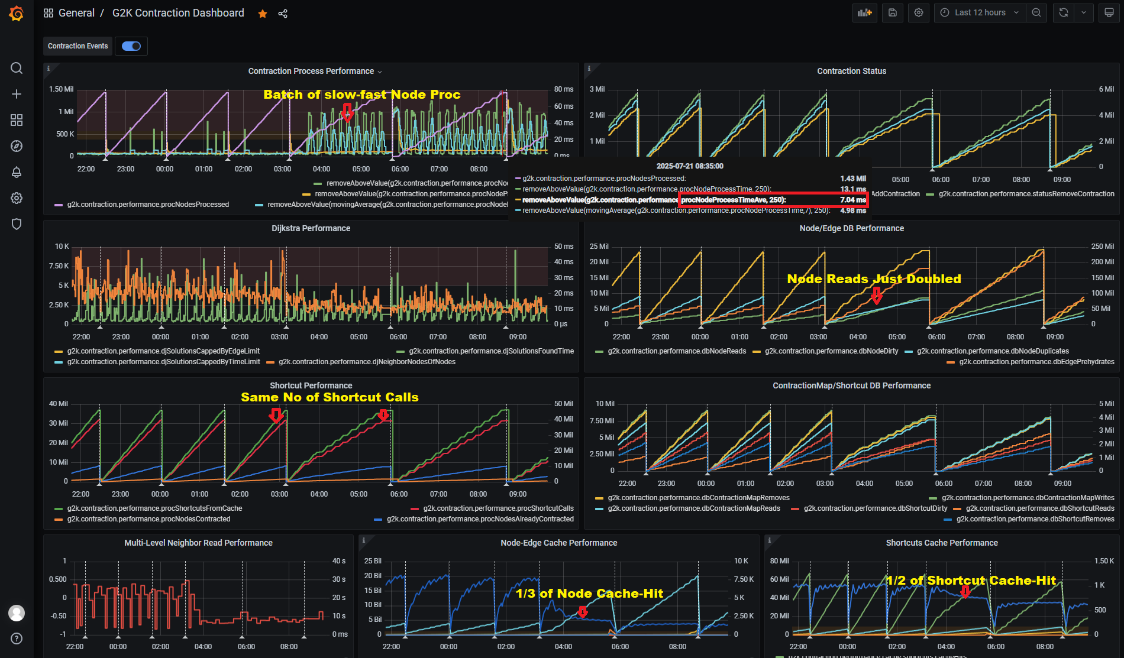Open Configuration gear in the left sidebar
The image size is (1124, 658).
pyautogui.click(x=17, y=198)
